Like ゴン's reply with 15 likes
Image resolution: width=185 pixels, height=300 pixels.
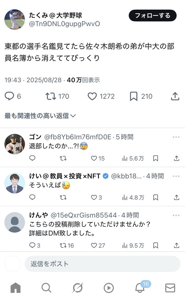click(x=98, y=158)
